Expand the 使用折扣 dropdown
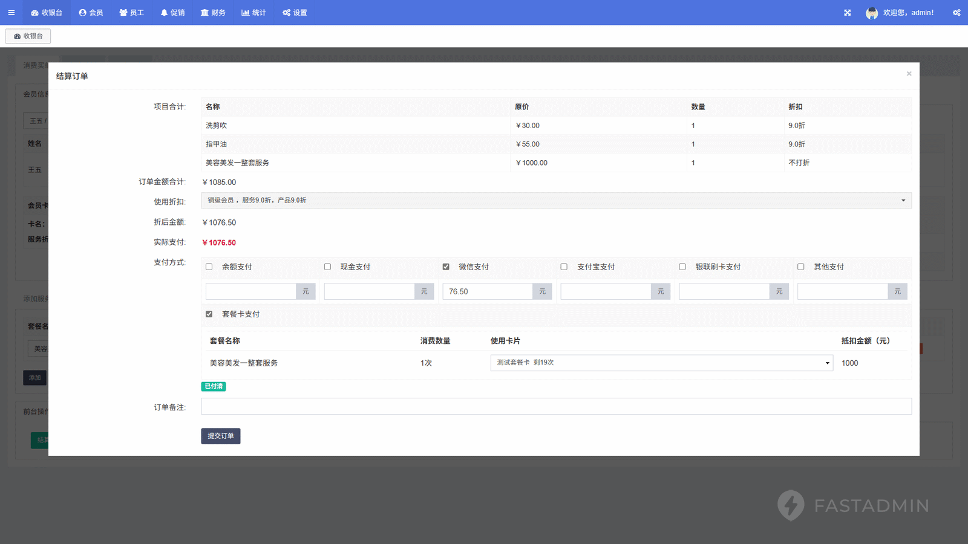 (x=555, y=201)
